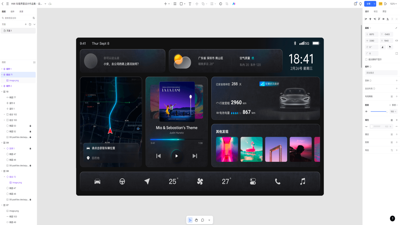The image size is (400, 225).
Task: Switch to the 设计 tab
Action: click(x=367, y=12)
